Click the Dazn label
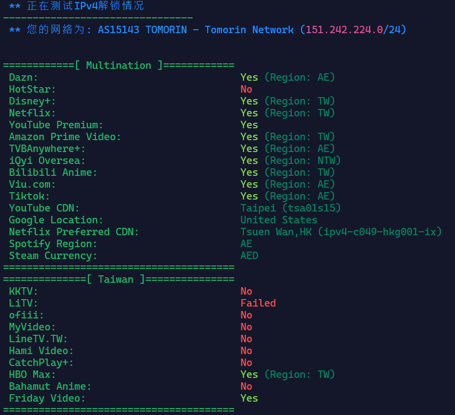The width and height of the screenshot is (455, 415). tap(23, 77)
